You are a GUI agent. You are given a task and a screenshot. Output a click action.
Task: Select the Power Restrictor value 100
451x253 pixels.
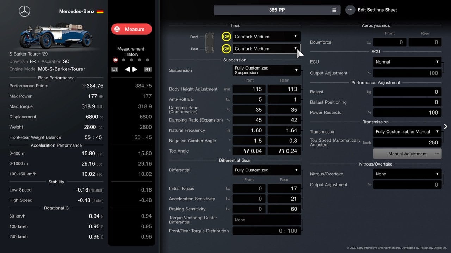[407, 112]
